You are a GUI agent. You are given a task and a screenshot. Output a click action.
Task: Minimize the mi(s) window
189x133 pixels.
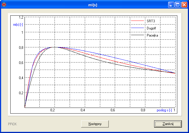click(x=171, y=5)
